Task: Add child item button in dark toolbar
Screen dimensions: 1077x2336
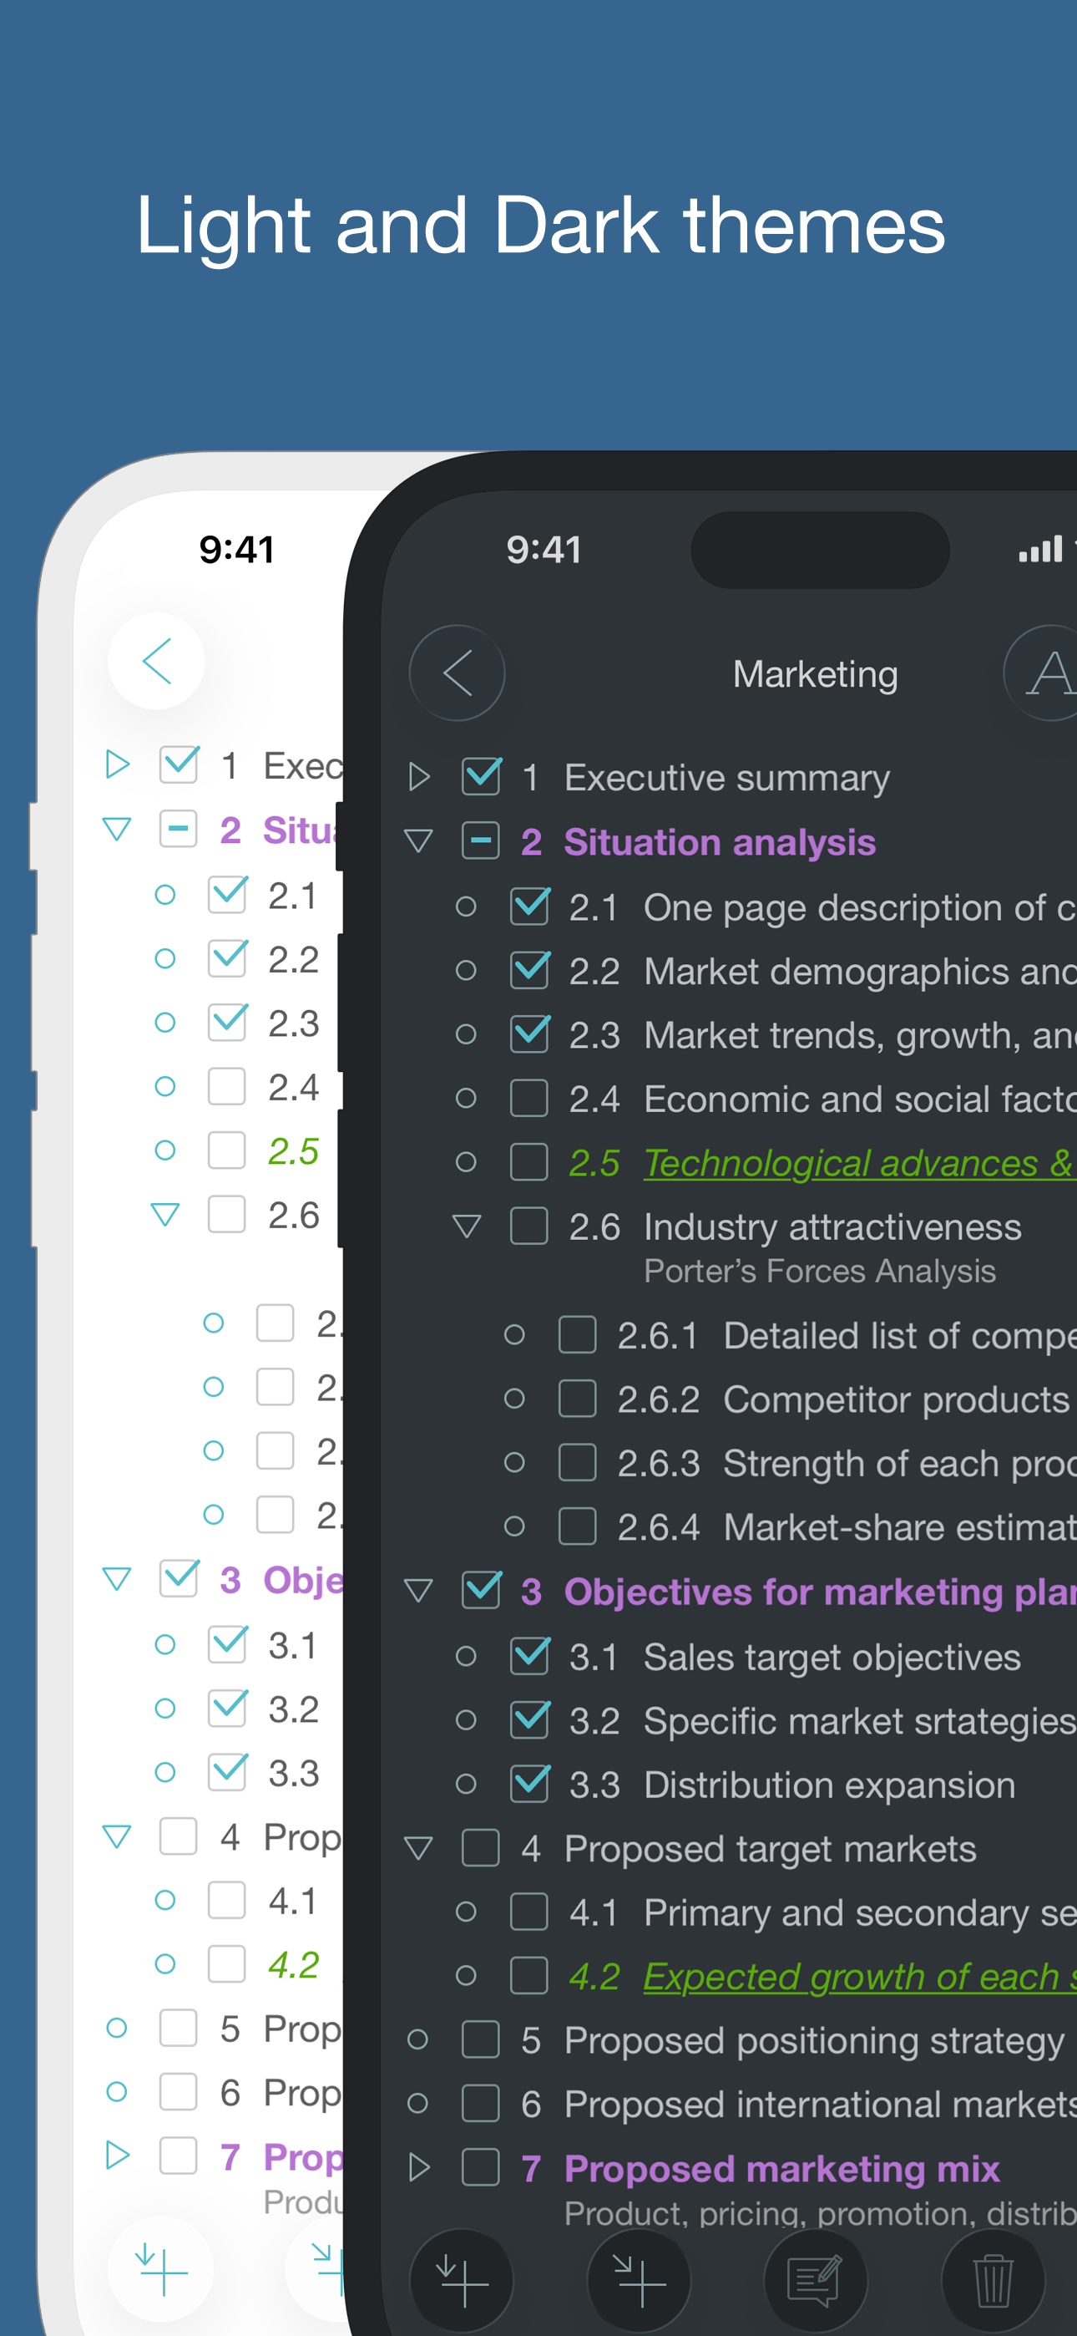Action: click(x=640, y=2280)
